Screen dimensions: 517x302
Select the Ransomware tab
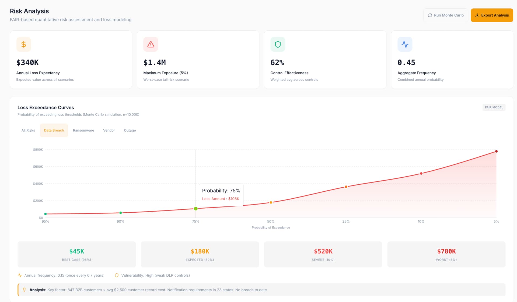point(83,130)
